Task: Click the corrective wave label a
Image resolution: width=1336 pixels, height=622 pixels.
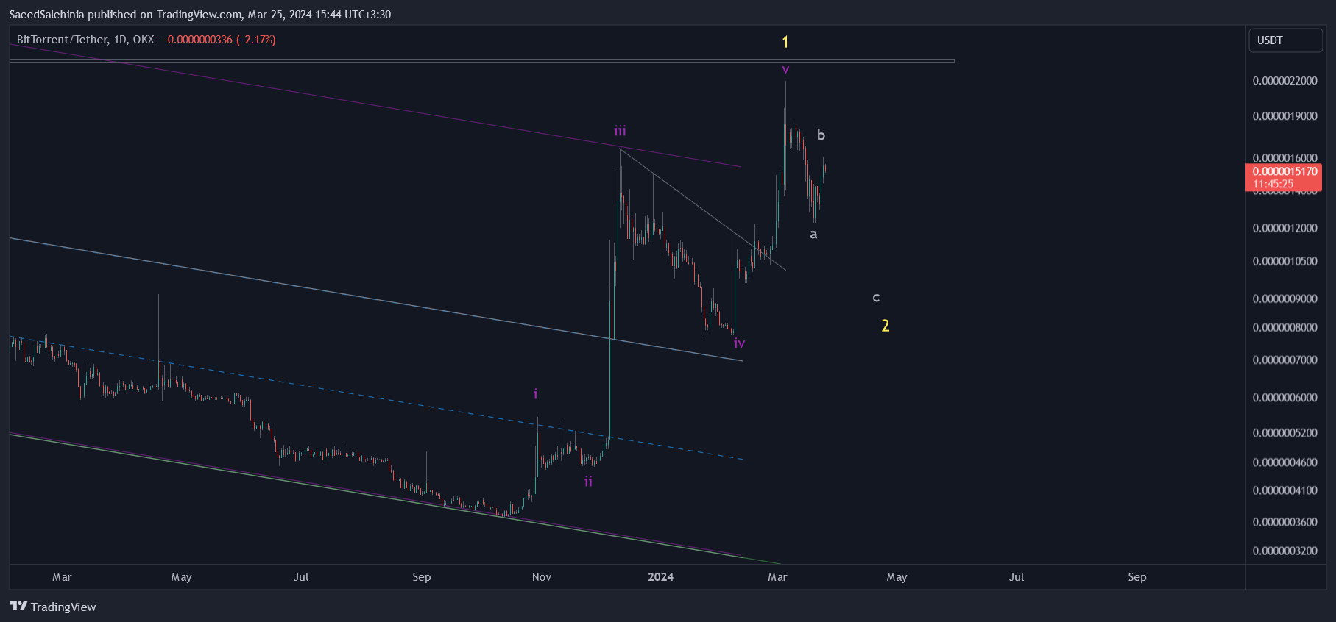Action: [x=813, y=235]
